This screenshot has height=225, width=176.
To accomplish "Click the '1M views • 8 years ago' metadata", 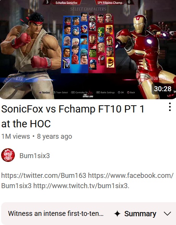I will (x=37, y=136).
